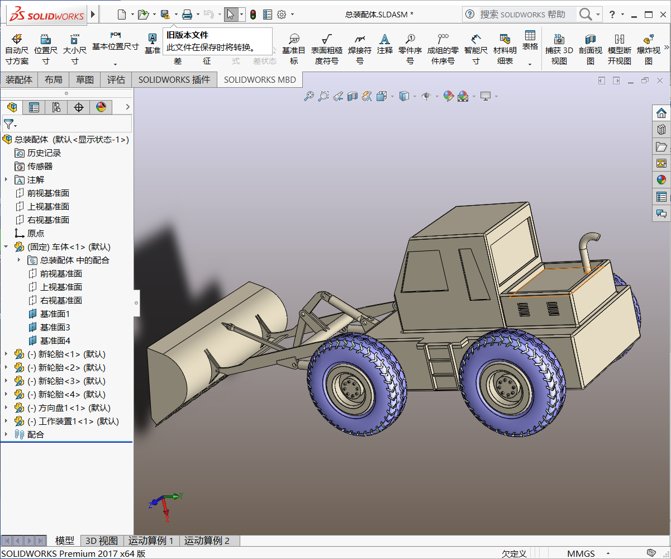Open SOLIDWORKS Resources home icon in task pane
Viewport: 671px width, 559px height.
coord(662,113)
